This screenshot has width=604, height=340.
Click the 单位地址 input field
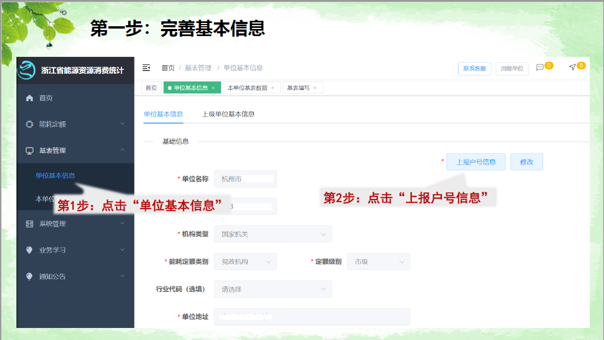(312, 316)
